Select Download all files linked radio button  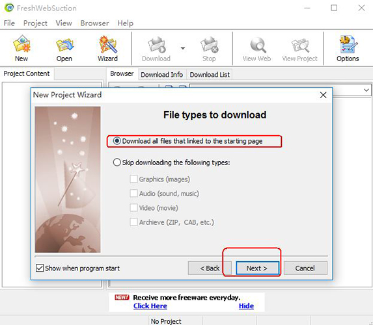117,141
